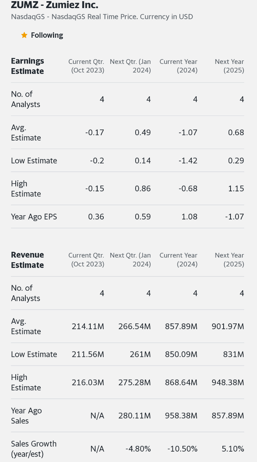This screenshot has width=257, height=462.
Task: Click Sales Growth value -10.50%
Action: click(x=182, y=449)
